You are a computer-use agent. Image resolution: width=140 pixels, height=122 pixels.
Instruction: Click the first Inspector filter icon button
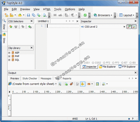tap(129, 27)
